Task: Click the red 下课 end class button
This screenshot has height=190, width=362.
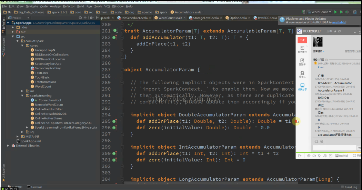Action: 302,40
